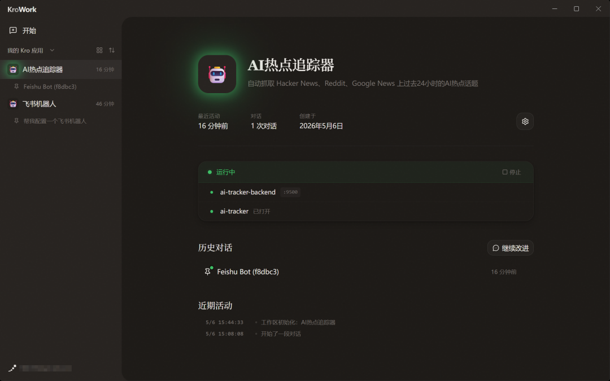This screenshot has height=381, width=610.
Task: Click the account icon at sidebar bottom
Action: (x=12, y=368)
